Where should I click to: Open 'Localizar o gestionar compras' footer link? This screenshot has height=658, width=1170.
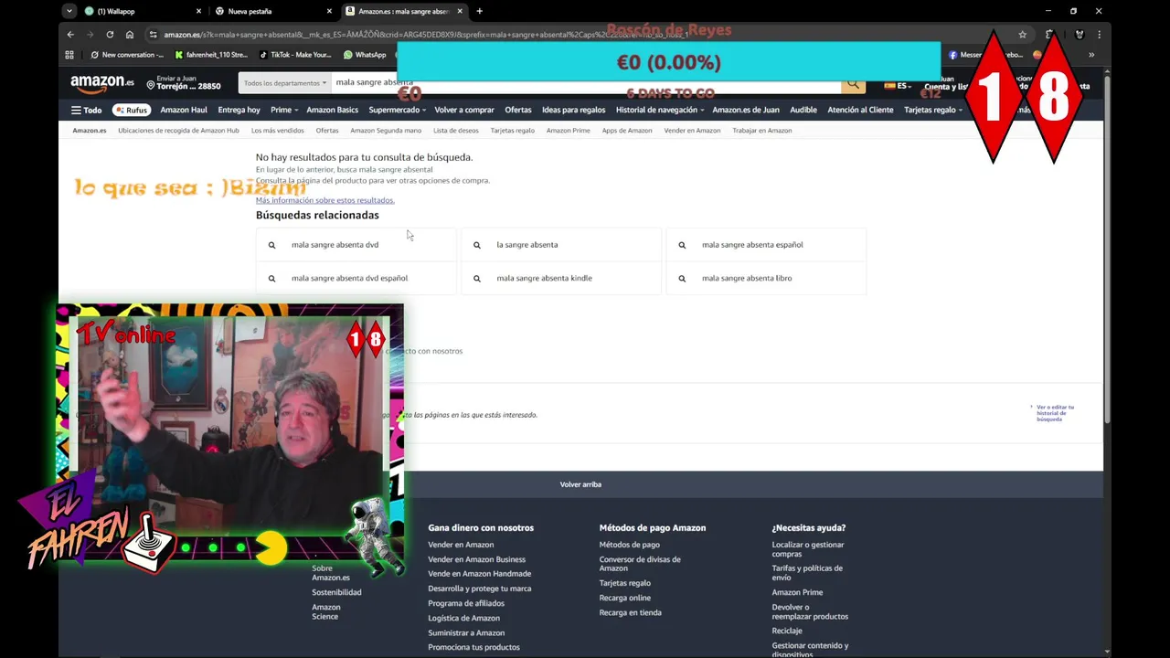click(x=808, y=549)
